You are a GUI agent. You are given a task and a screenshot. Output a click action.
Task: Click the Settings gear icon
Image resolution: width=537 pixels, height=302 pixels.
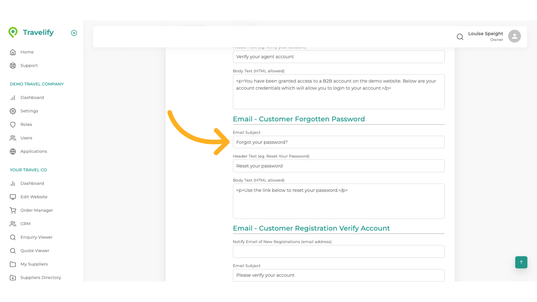coord(13,111)
